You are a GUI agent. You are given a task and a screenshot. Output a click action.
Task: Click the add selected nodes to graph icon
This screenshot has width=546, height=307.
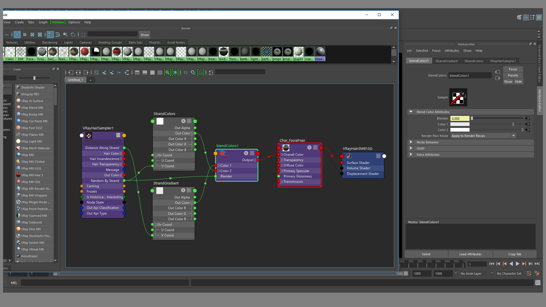tap(104, 73)
